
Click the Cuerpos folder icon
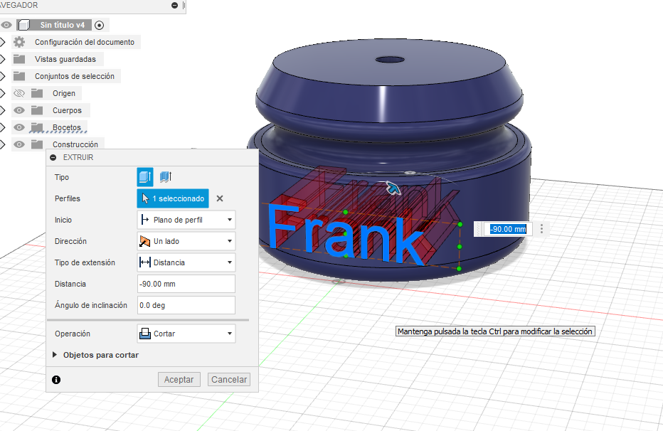[37, 110]
